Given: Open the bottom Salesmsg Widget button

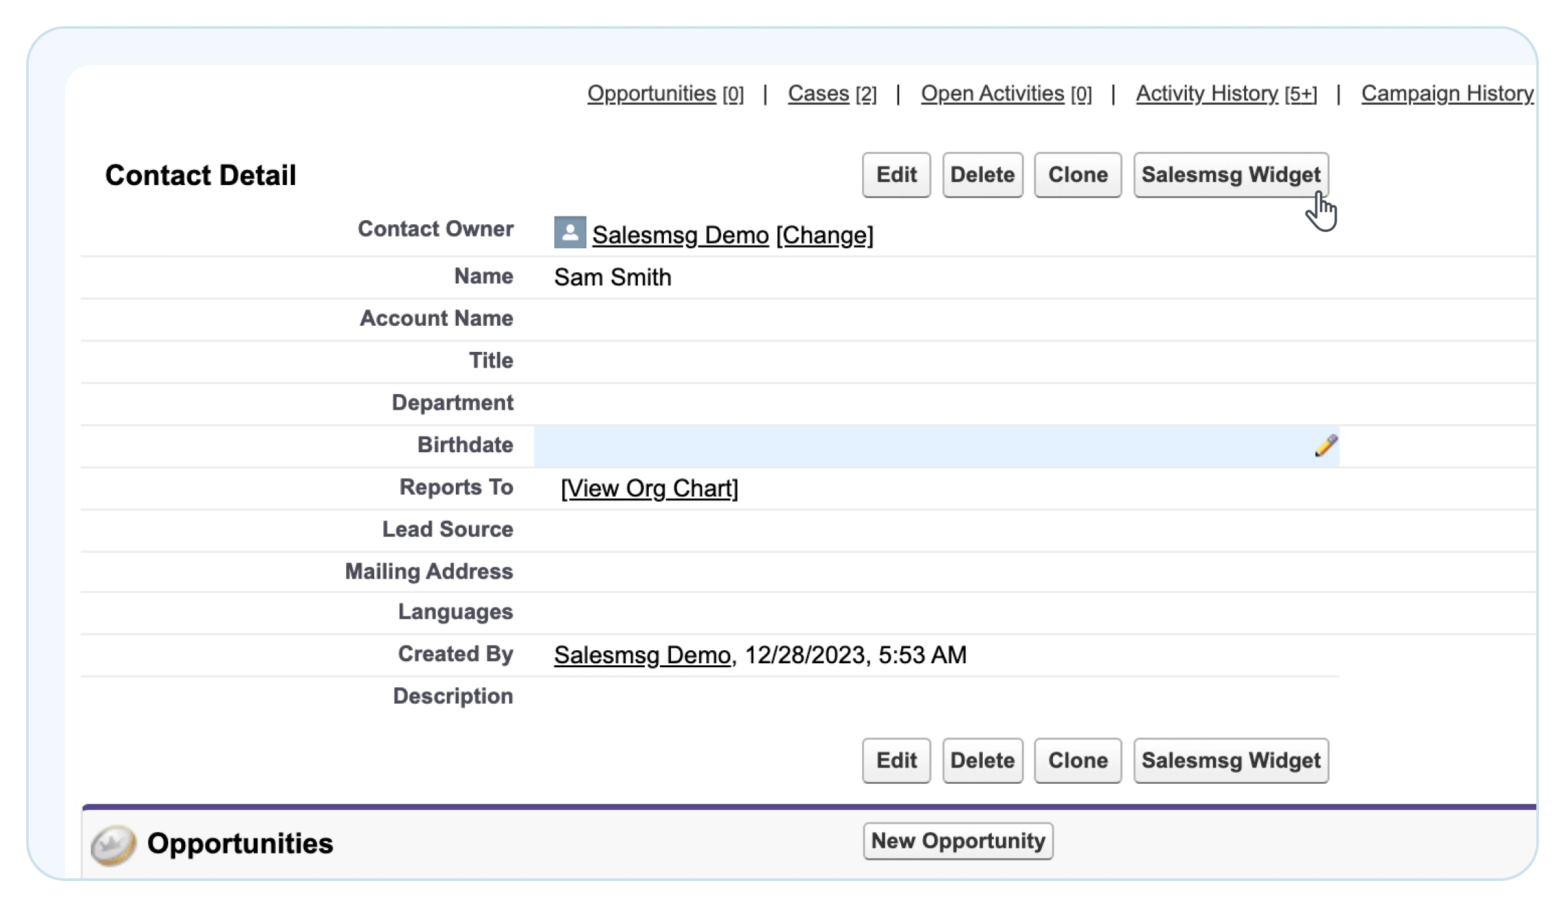Looking at the screenshot, I should (1231, 760).
